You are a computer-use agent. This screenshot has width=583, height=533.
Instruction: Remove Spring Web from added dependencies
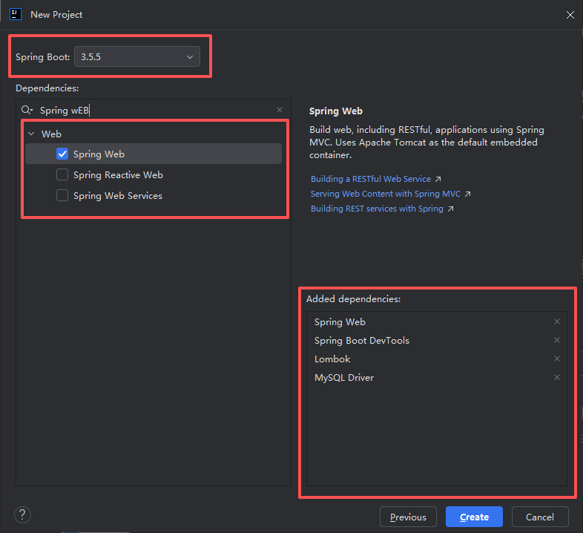pos(557,321)
